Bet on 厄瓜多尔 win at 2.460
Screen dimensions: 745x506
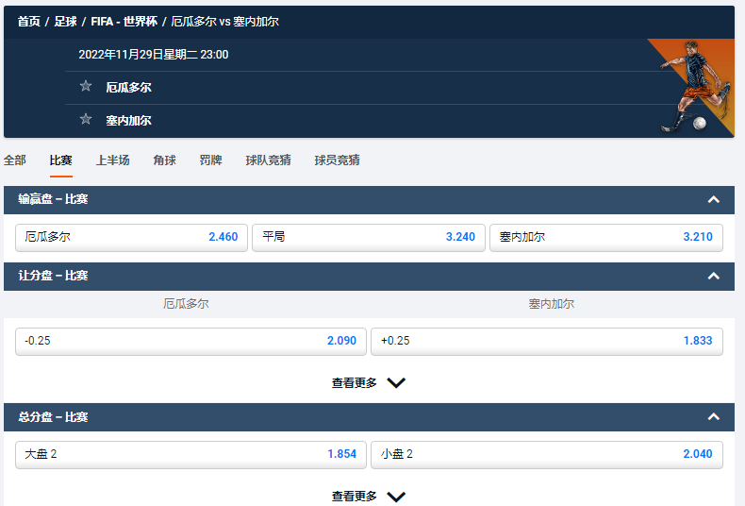coord(131,237)
